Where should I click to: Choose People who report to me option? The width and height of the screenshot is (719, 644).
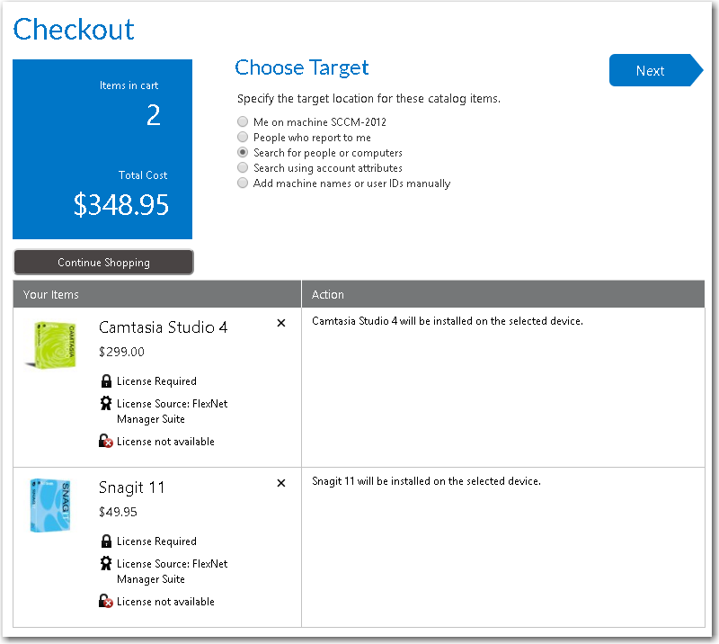(243, 137)
